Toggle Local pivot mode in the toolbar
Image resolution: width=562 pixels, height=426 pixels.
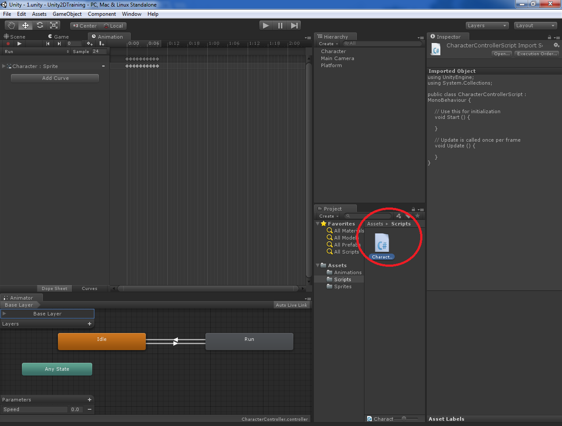click(x=113, y=25)
